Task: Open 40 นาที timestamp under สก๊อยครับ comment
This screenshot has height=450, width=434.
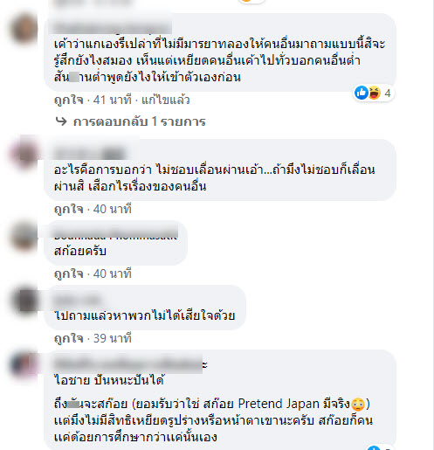Action: [113, 273]
